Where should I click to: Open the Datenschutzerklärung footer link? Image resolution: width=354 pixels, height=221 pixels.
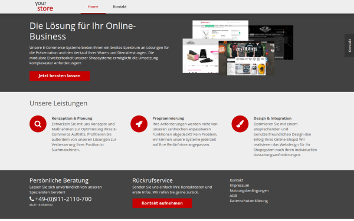248,201
